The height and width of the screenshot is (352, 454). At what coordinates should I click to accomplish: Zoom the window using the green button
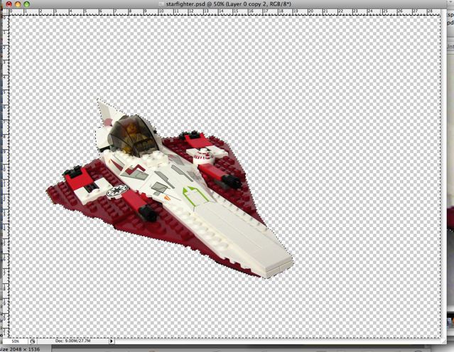point(26,4)
